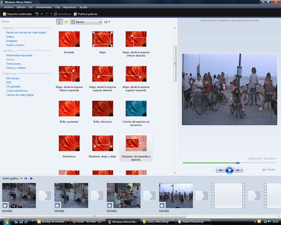This screenshot has width=281, height=225.
Task: Toggle the tasks pane view button
Action: [x=59, y=22]
